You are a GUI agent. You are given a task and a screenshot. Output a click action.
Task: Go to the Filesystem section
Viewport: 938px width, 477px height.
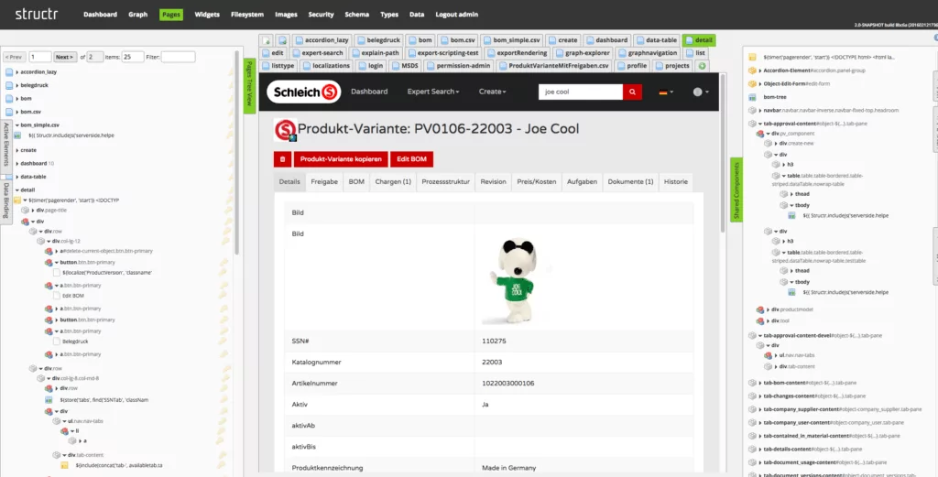247,15
